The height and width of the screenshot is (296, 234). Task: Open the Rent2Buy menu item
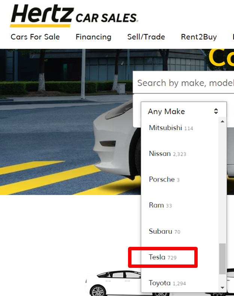coord(199,37)
